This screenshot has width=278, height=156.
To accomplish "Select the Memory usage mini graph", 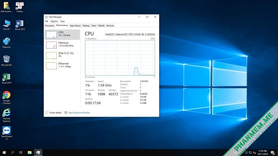I will [x=51, y=45].
